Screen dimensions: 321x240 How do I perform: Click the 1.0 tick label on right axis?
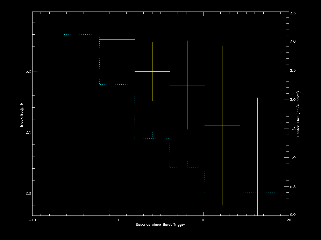[293, 158]
